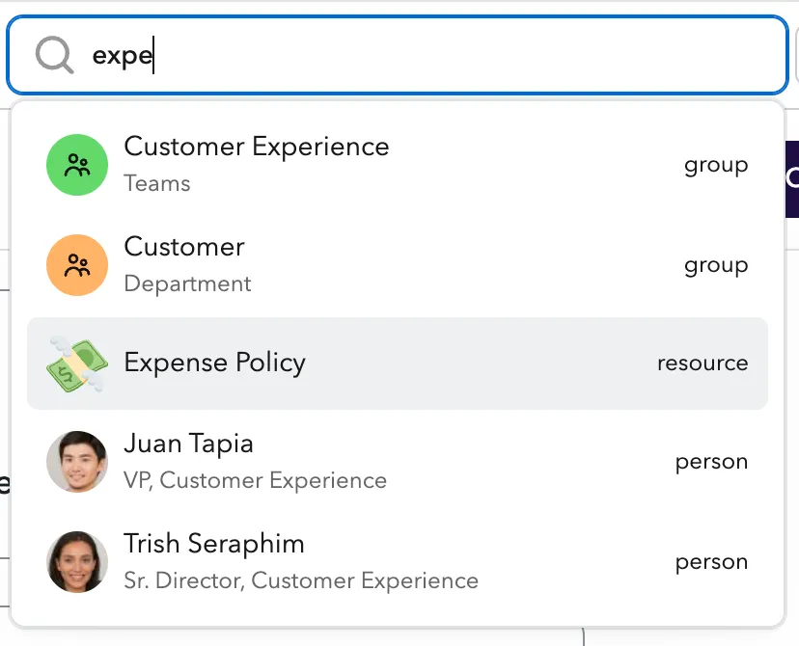Click "group" label on Customer Department row

[716, 266]
